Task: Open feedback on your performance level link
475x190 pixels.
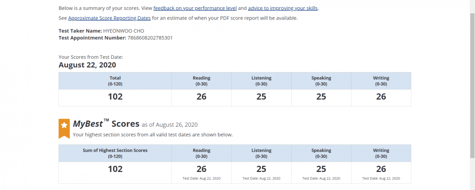Action: (195, 8)
